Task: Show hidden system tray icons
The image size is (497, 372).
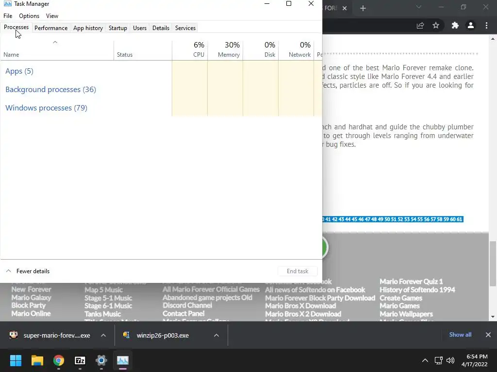Action: [425, 360]
